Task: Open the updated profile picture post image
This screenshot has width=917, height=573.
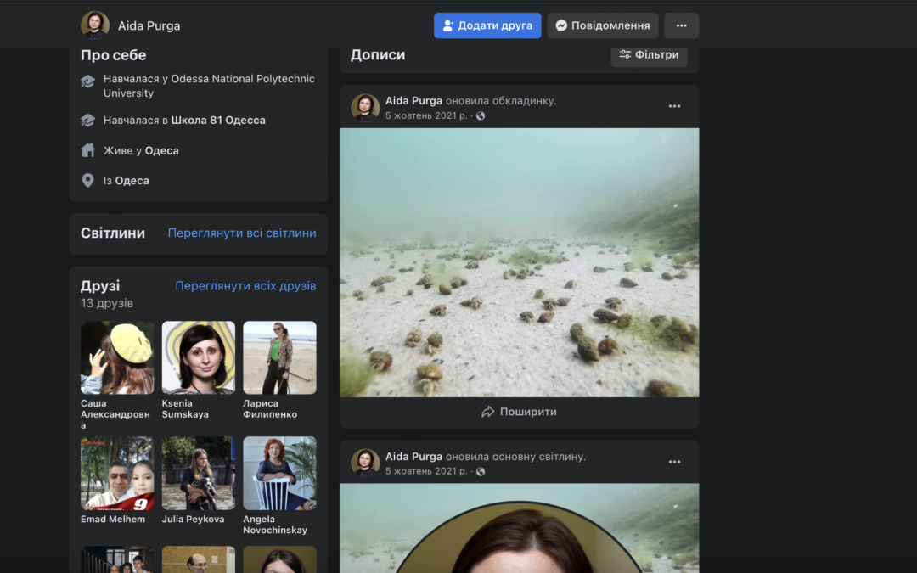Action: 519,528
